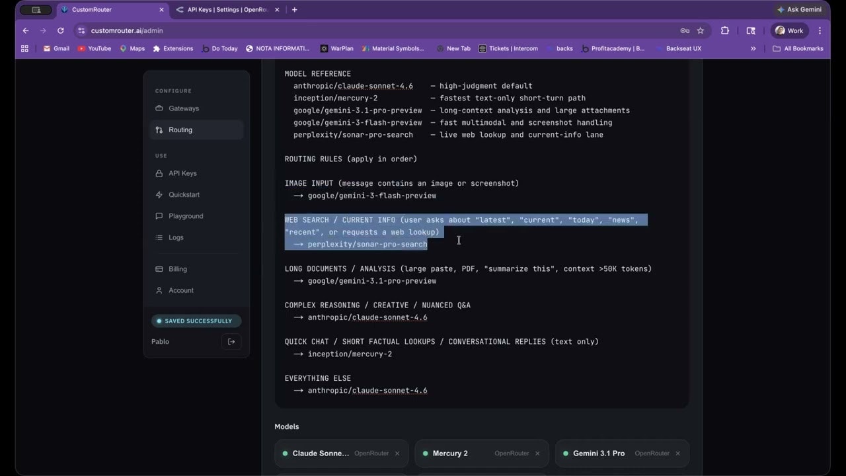846x476 pixels.
Task: Select the Quickstart lightning icon
Action: pyautogui.click(x=159, y=194)
